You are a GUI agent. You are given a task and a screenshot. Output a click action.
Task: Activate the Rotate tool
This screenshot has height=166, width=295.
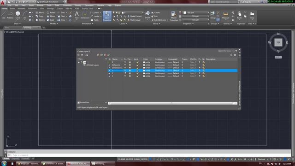51,12
